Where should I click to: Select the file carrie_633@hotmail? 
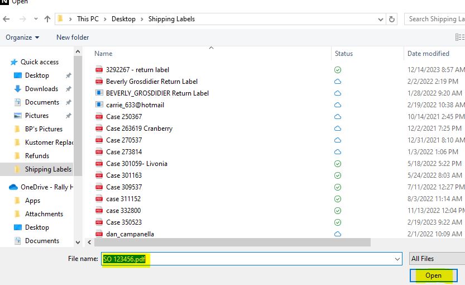135,105
